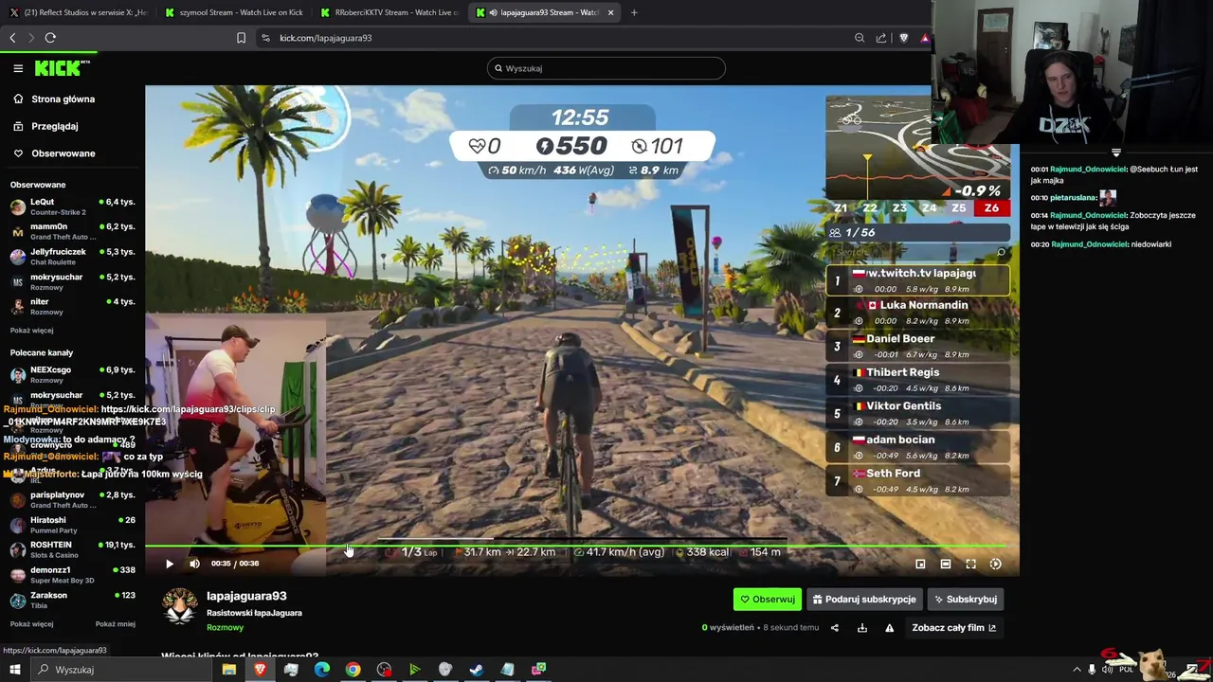Download the clip
The width and height of the screenshot is (1213, 682).
(x=862, y=627)
